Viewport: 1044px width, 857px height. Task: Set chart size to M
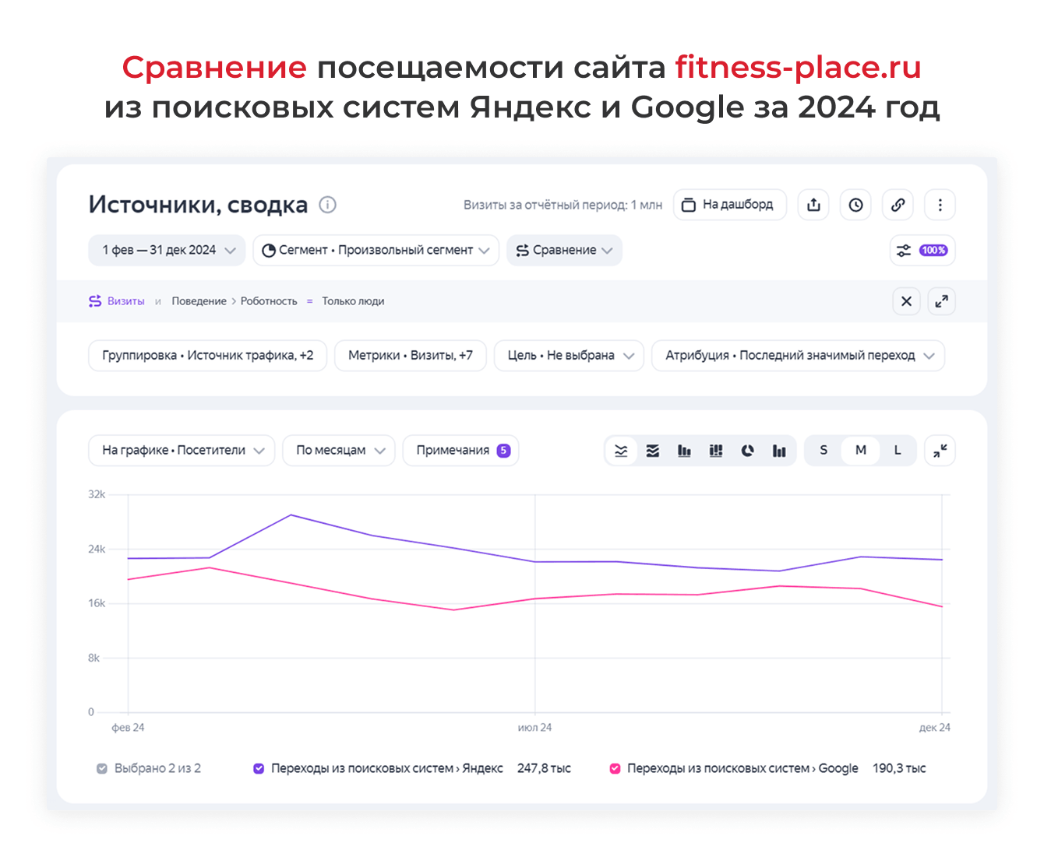pyautogui.click(x=860, y=451)
